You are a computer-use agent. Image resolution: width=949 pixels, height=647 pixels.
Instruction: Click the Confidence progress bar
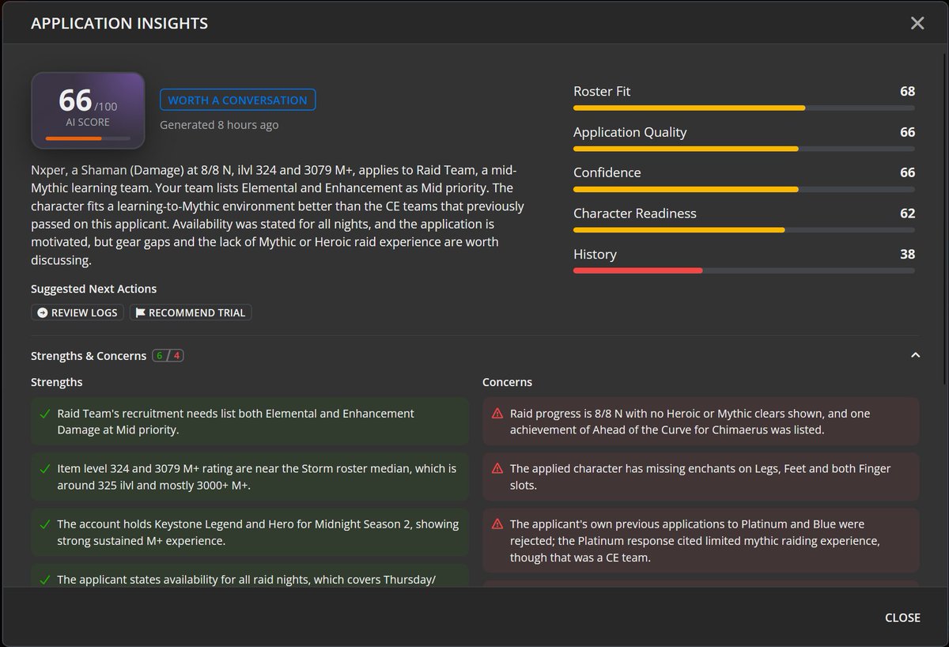point(744,189)
